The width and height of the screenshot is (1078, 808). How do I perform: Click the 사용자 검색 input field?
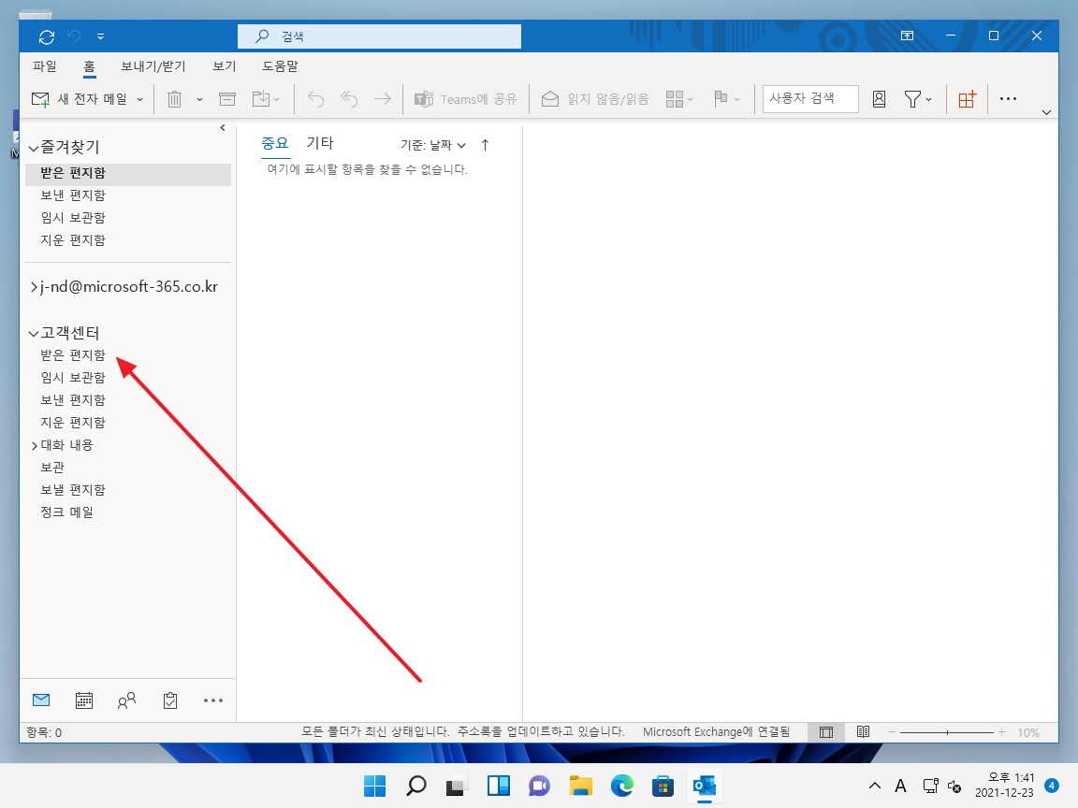point(810,99)
